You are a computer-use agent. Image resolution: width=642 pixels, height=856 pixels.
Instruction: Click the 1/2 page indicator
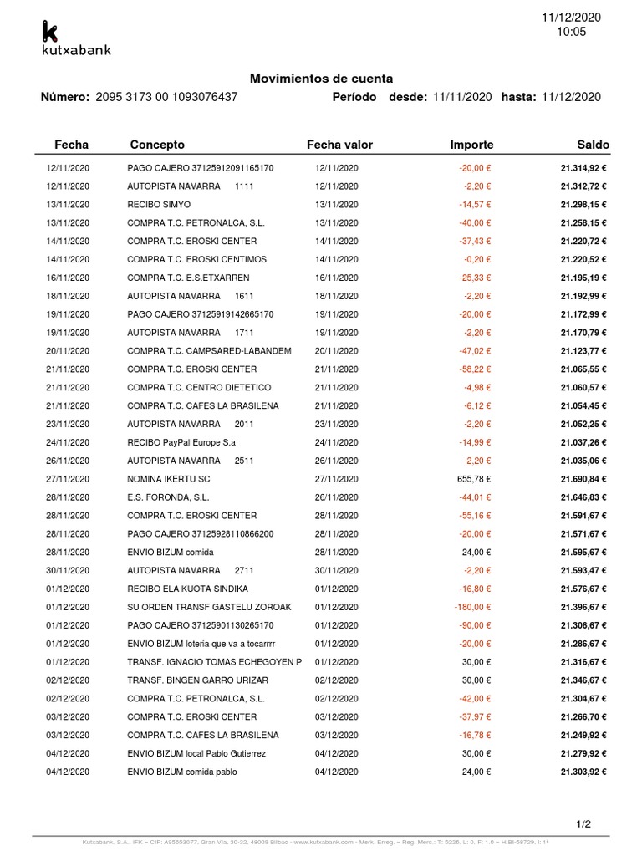[x=583, y=824]
